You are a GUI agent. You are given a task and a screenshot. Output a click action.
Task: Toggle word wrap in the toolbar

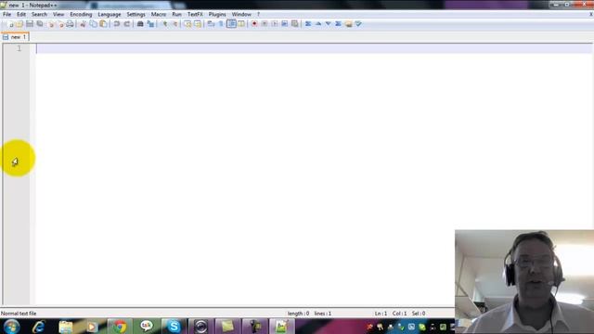211,24
